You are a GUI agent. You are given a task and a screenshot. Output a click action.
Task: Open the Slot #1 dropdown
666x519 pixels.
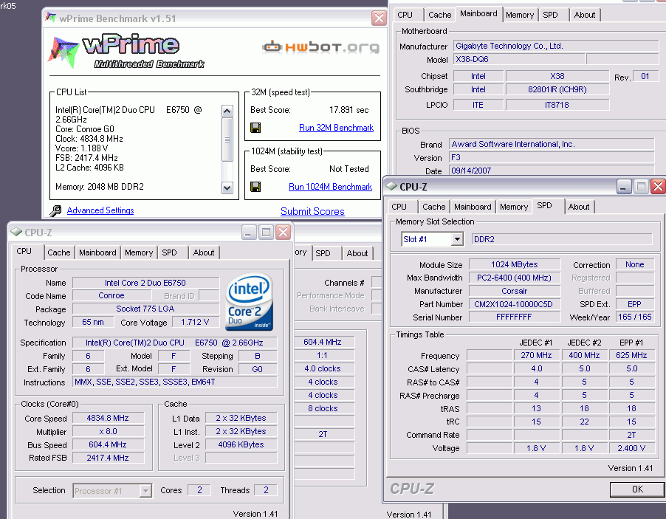tap(457, 239)
